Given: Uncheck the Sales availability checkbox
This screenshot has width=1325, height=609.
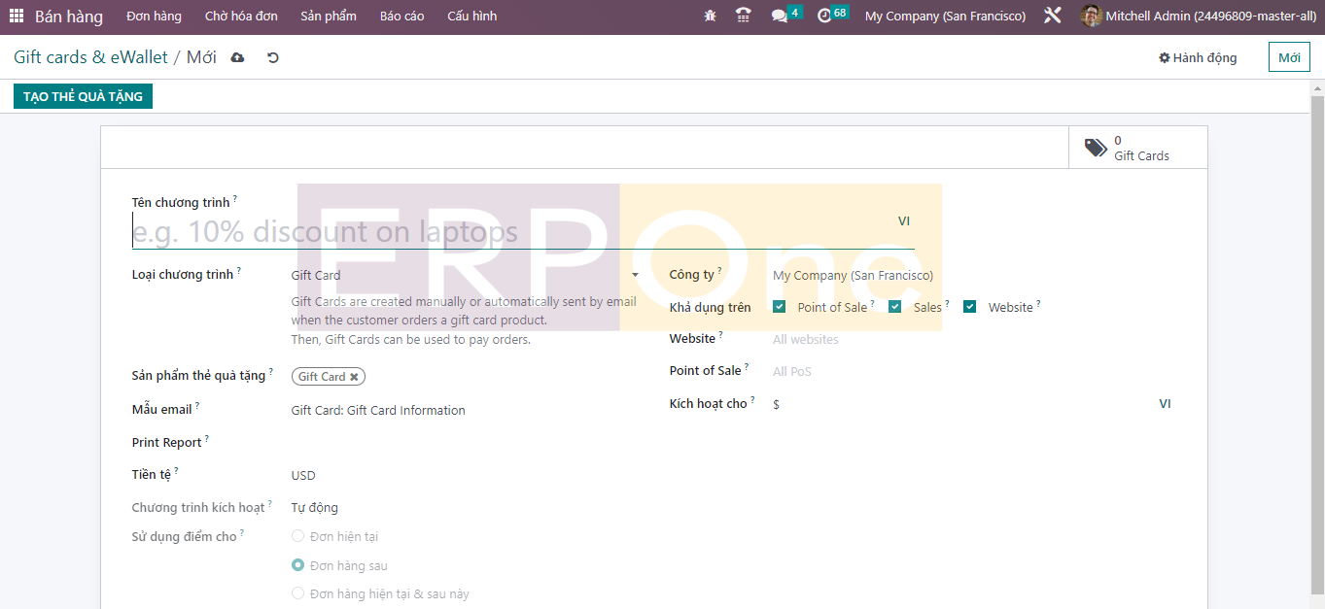Looking at the screenshot, I should [x=895, y=307].
